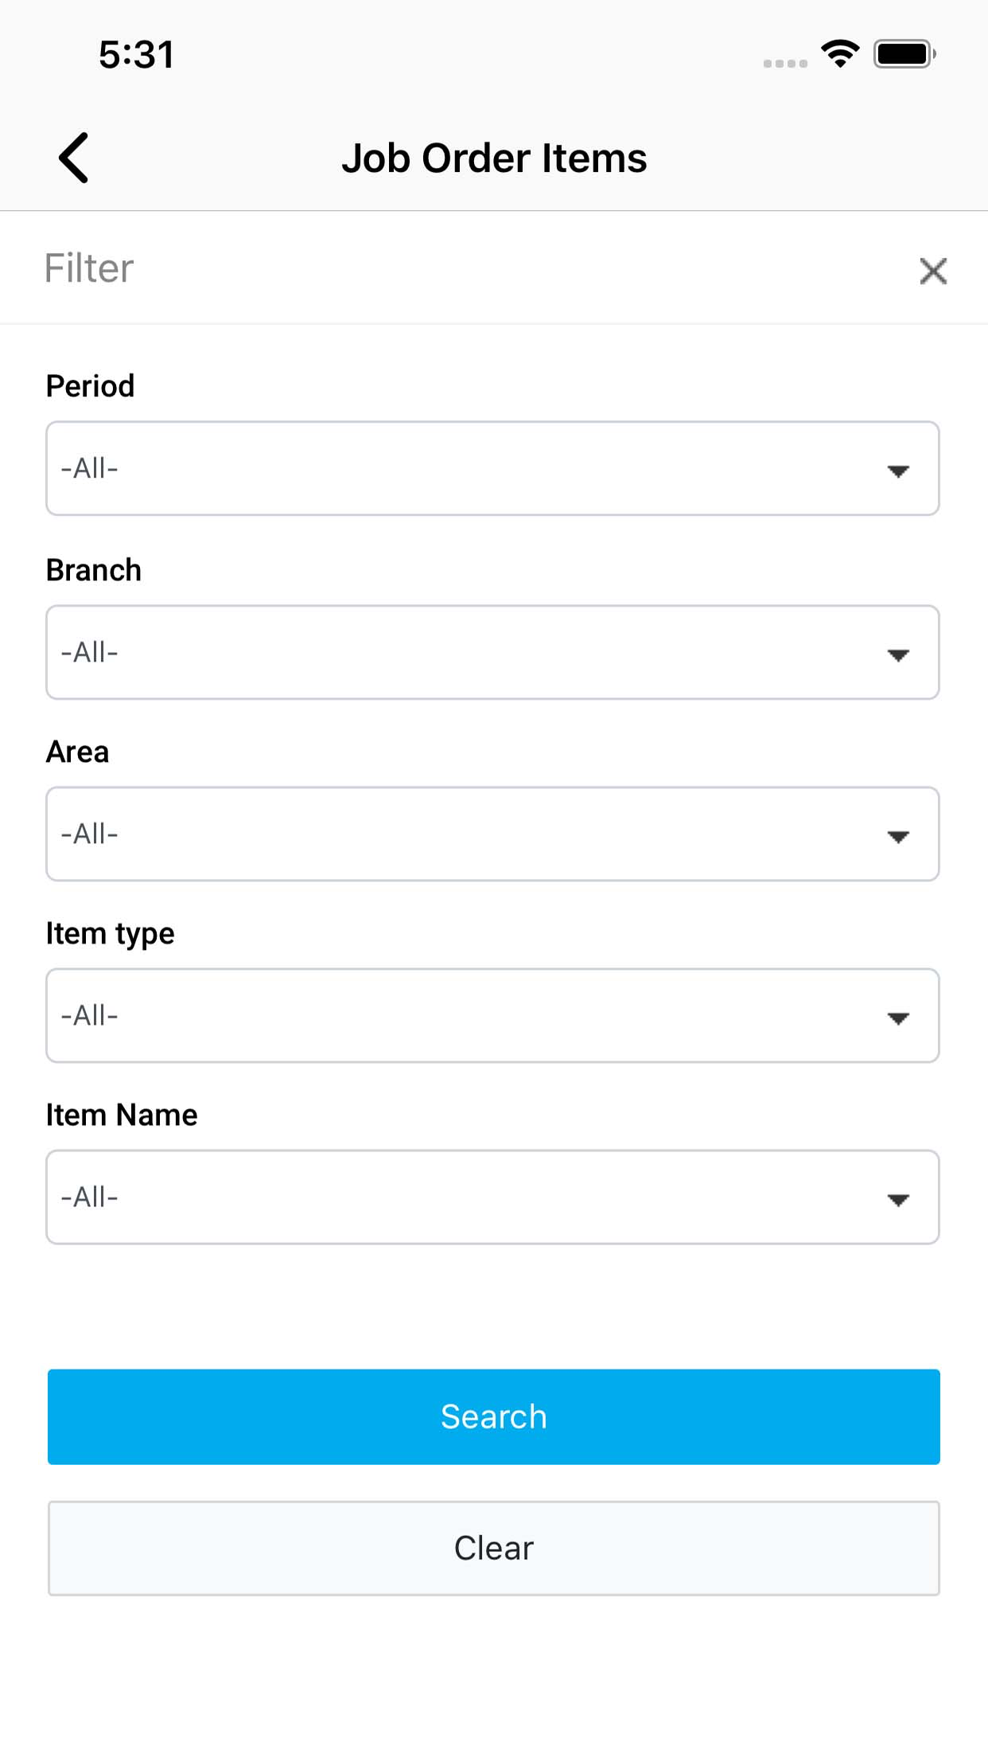The image size is (988, 1758).
Task: Tap the back arrow icon
Action: (x=74, y=158)
